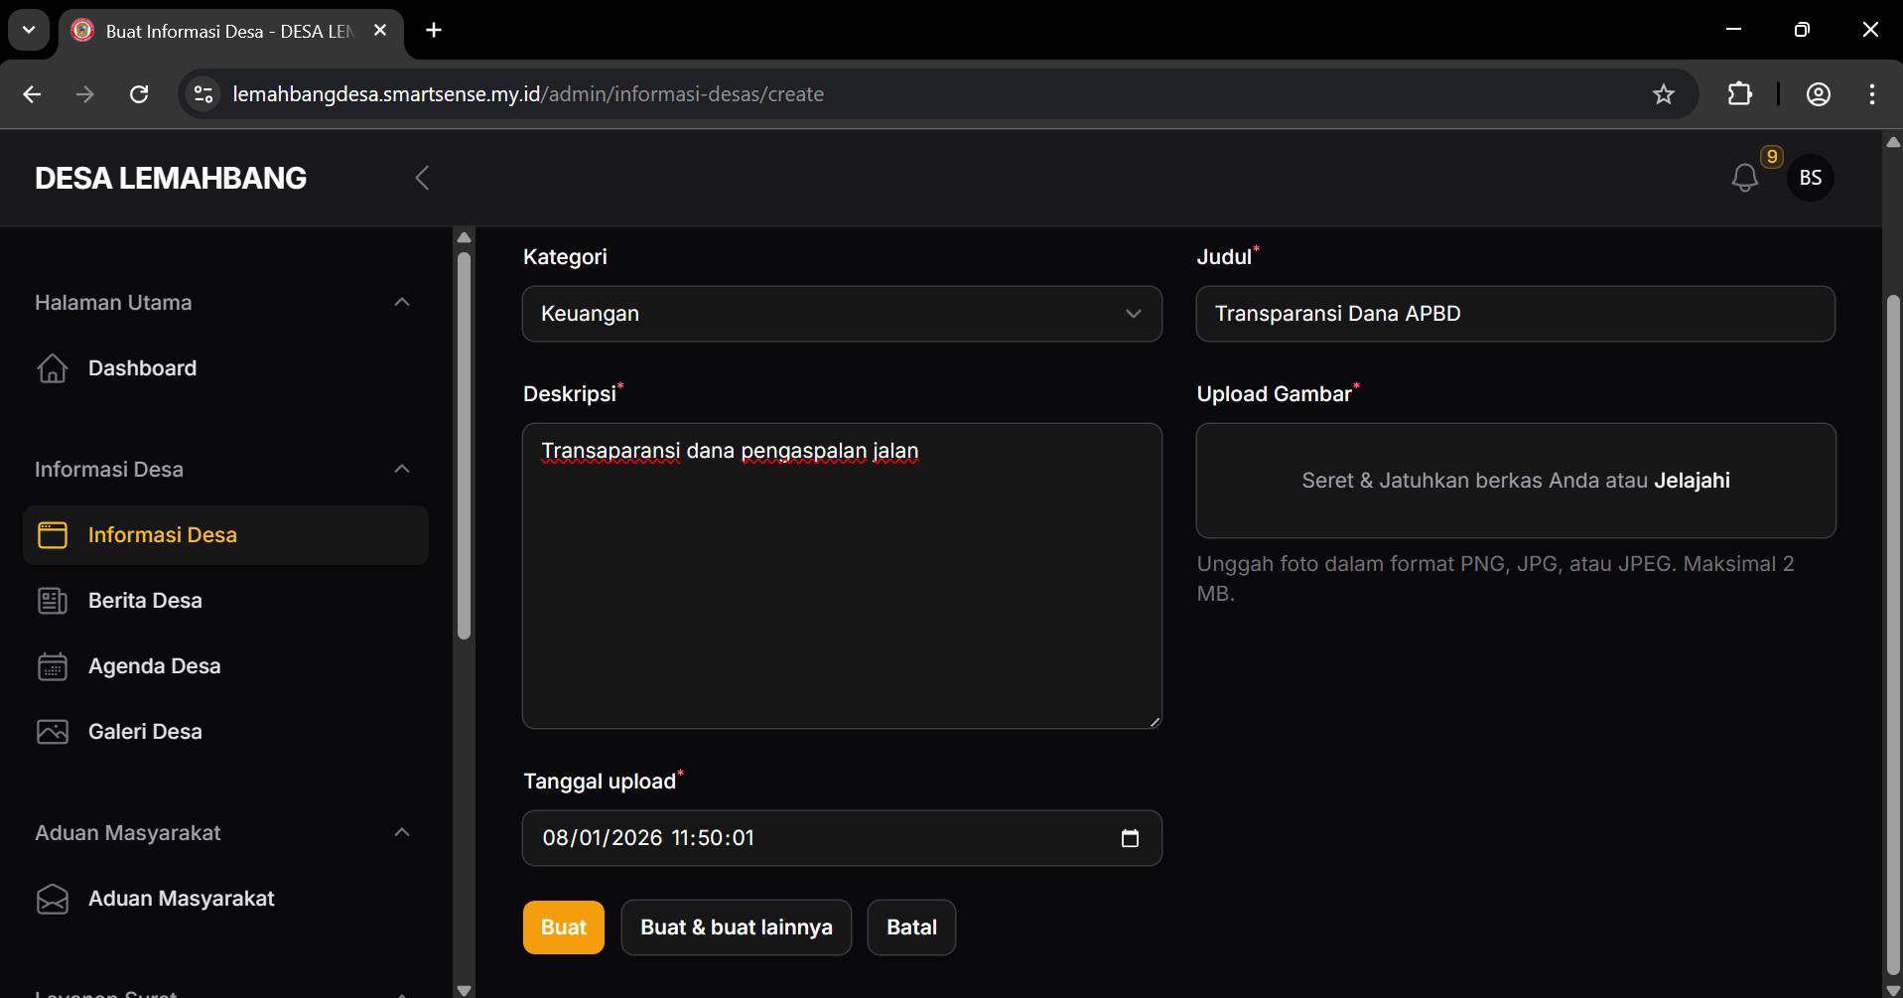Bookmark this page with the star icon
The image size is (1903, 998).
click(x=1663, y=94)
